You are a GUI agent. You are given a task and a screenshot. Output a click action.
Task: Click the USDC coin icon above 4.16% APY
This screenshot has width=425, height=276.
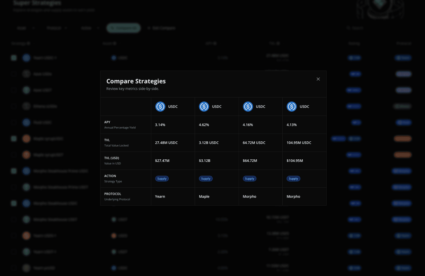tap(248, 107)
